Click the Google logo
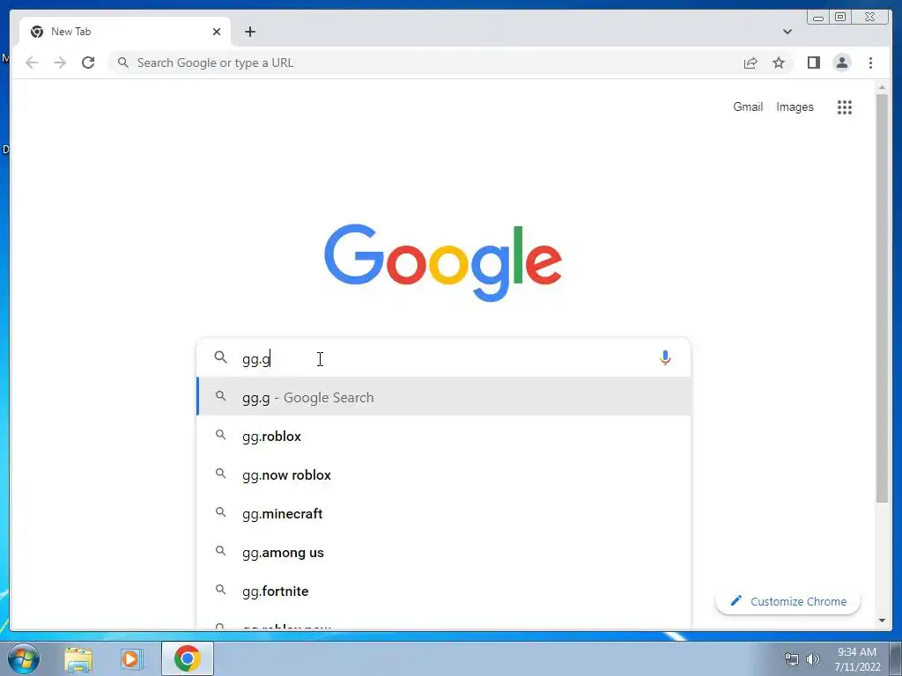The width and height of the screenshot is (902, 676). tap(443, 262)
